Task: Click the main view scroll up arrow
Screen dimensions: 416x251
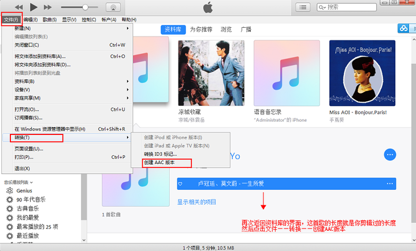Action: [413, 40]
